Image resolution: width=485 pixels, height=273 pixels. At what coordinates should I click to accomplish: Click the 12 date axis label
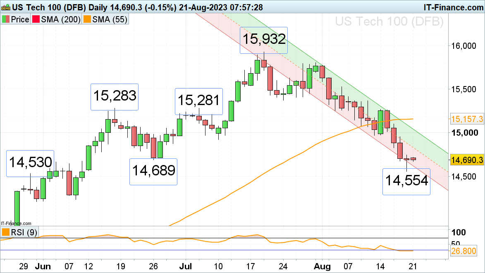coord(88,266)
